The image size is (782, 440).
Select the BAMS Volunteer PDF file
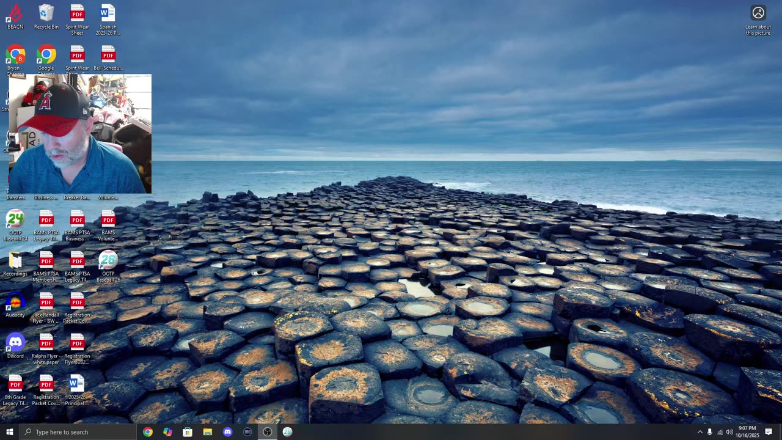pyautogui.click(x=108, y=226)
